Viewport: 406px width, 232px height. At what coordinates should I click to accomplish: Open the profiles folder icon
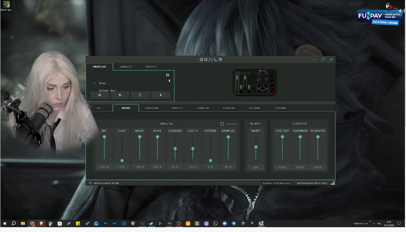[x=167, y=75]
